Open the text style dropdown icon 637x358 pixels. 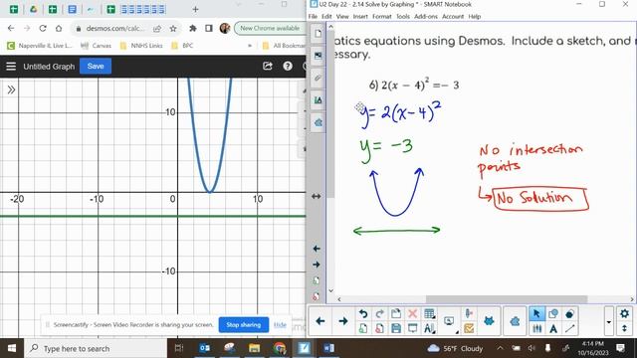(429, 328)
